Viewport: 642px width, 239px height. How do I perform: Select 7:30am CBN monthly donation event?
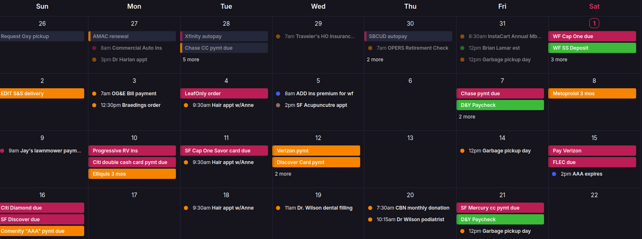413,208
